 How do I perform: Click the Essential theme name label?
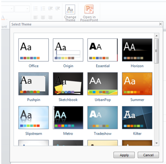coord(103,66)
